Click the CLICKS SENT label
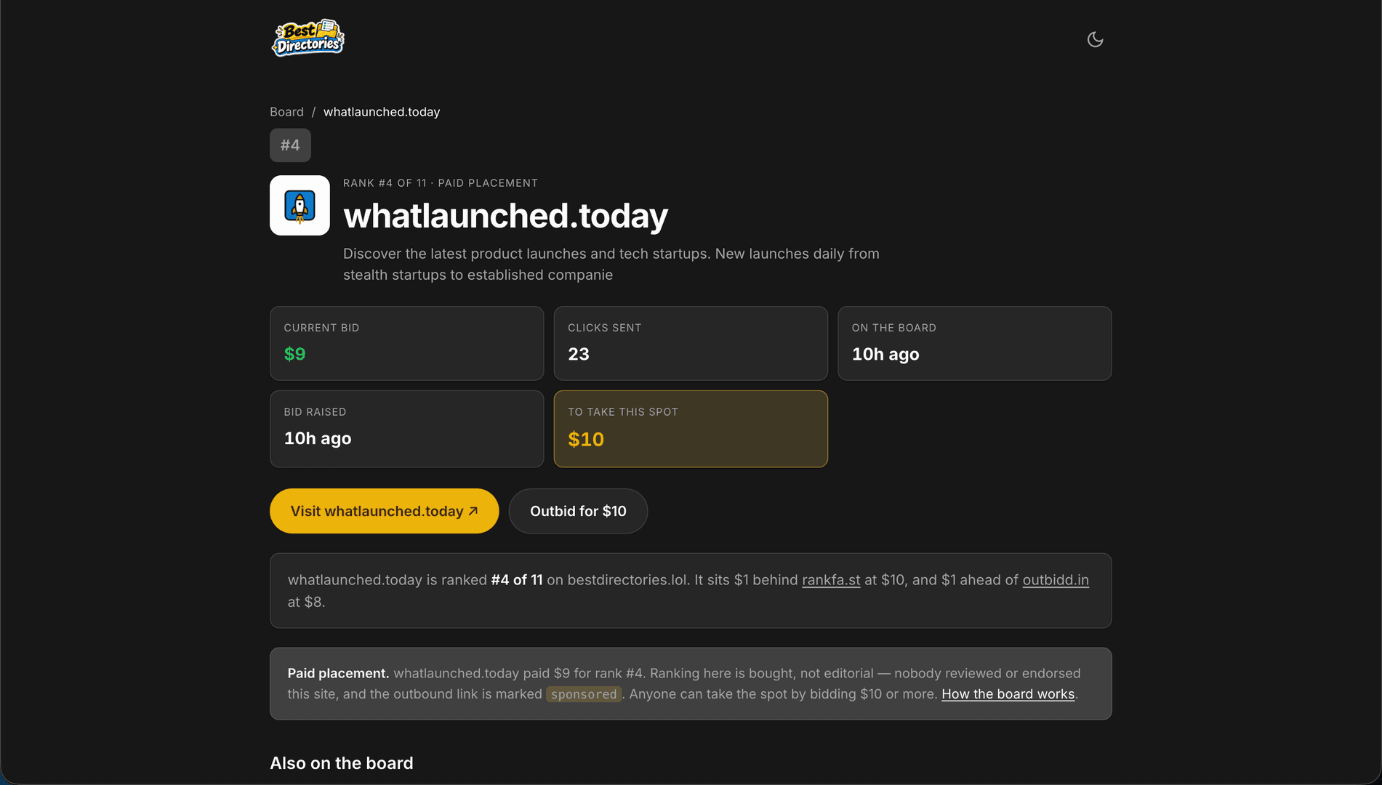The height and width of the screenshot is (785, 1382). (x=605, y=328)
